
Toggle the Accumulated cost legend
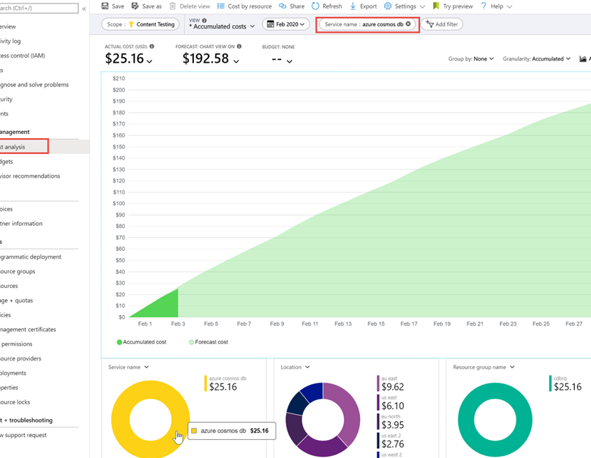pyautogui.click(x=142, y=342)
